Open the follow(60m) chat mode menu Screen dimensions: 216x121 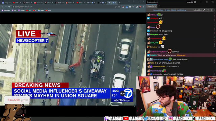tap(197, 10)
